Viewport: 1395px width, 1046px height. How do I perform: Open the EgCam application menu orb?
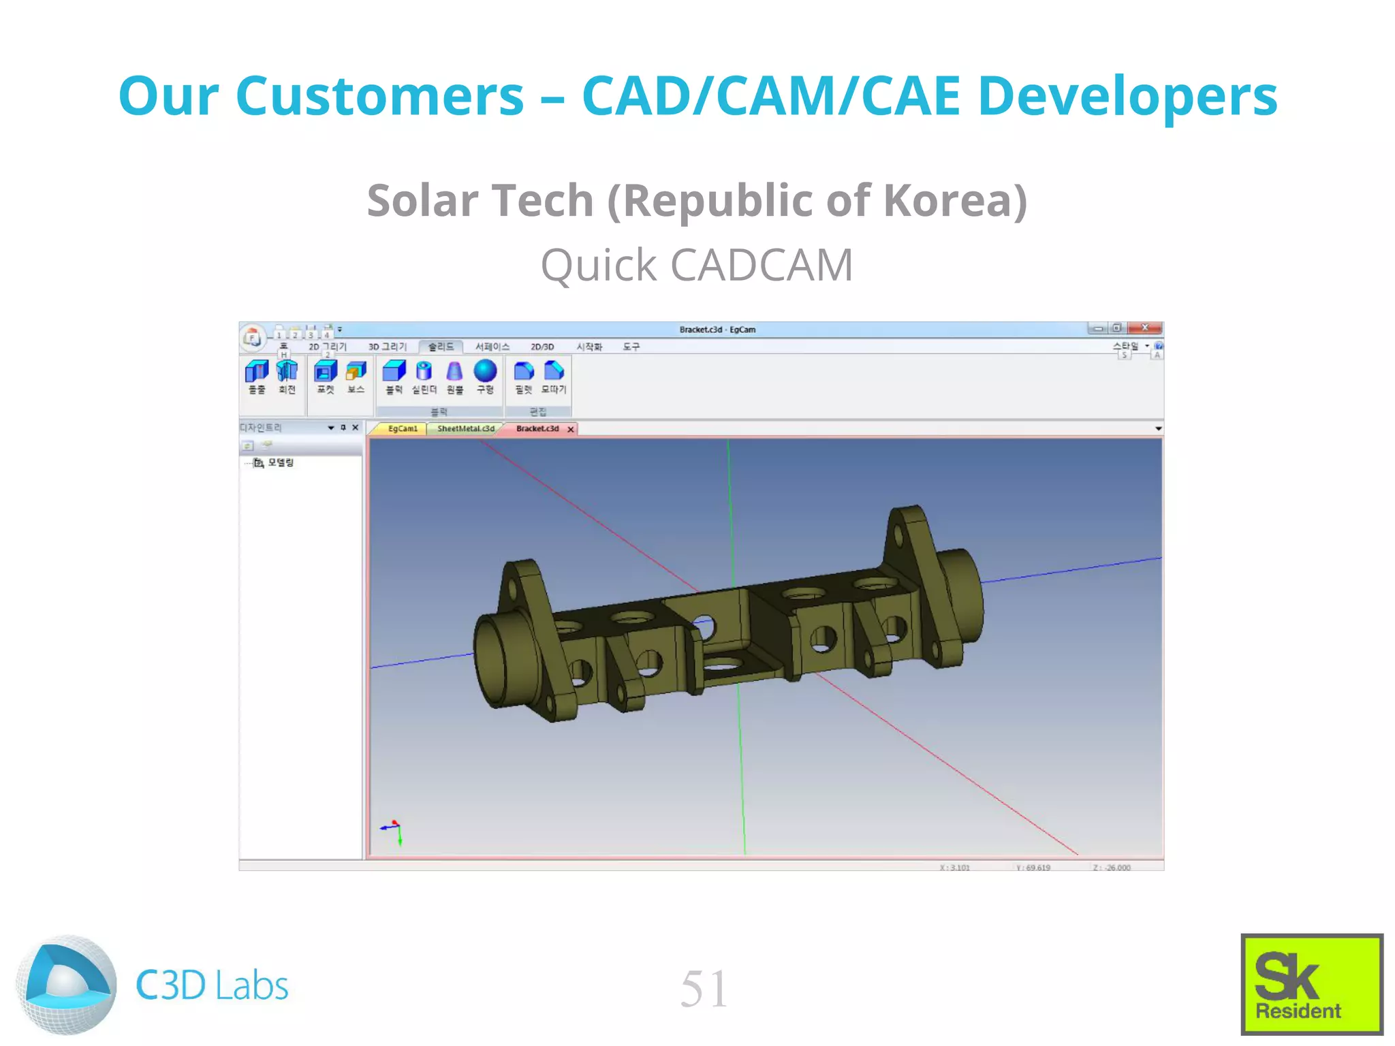[253, 337]
